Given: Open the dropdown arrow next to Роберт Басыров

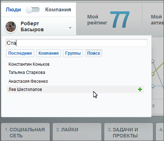Looking at the screenshot, I should pyautogui.click(x=70, y=28).
